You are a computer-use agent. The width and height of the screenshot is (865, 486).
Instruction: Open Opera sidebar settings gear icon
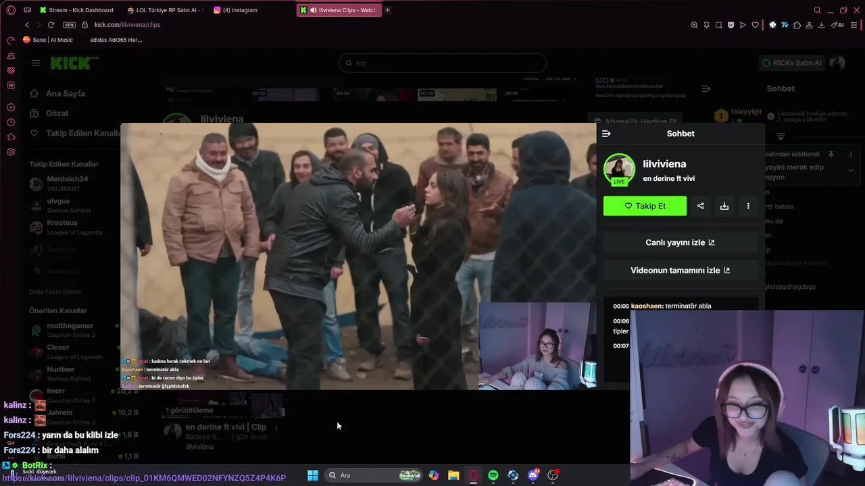tap(11, 152)
